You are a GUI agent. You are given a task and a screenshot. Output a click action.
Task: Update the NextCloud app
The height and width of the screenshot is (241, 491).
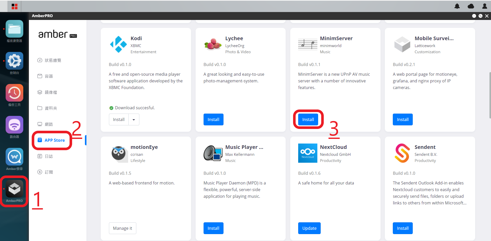[x=309, y=228]
